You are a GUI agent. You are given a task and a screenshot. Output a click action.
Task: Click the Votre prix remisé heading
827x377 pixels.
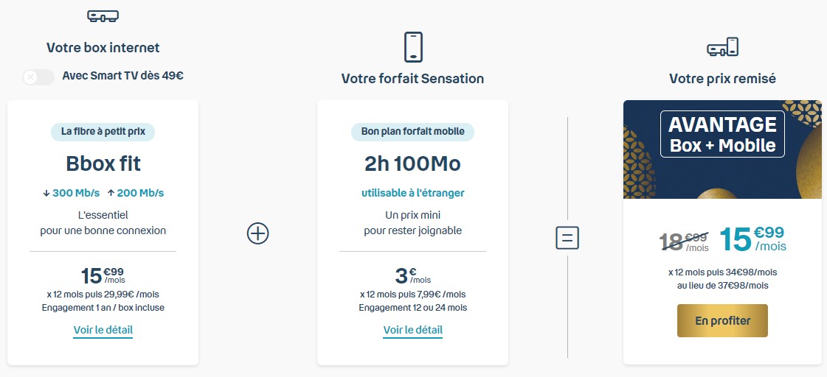tap(722, 78)
